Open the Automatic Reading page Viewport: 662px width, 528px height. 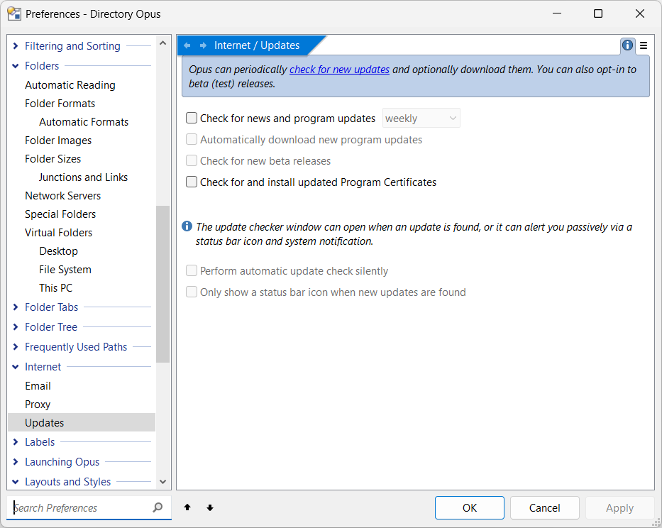click(x=70, y=85)
